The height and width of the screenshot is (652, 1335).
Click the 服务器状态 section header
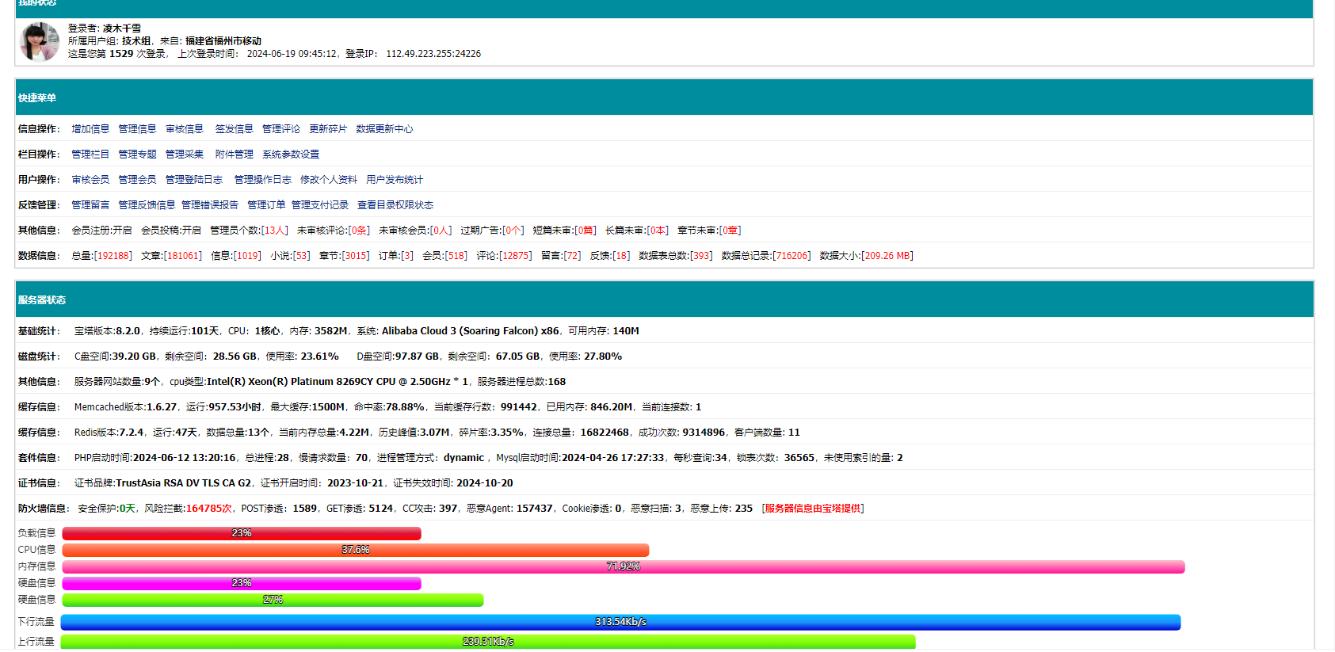click(x=664, y=299)
